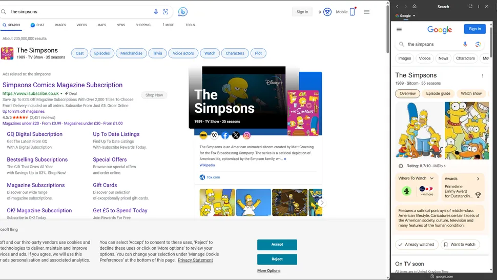497x280 pixels.
Task: Click the Bing visual search camera icon
Action: 165,12
